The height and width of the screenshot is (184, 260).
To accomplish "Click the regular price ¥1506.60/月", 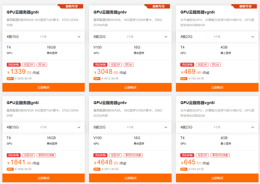I will point(23,169).
